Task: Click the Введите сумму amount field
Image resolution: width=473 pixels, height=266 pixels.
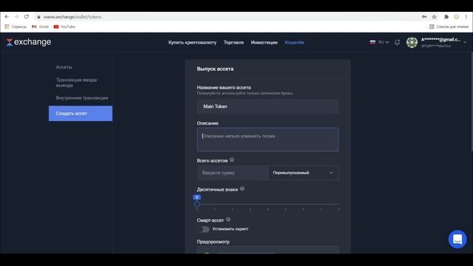Action: (232, 173)
